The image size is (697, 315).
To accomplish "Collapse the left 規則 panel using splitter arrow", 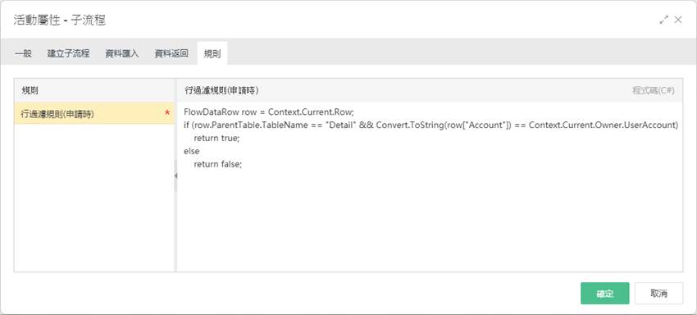I will coord(175,176).
